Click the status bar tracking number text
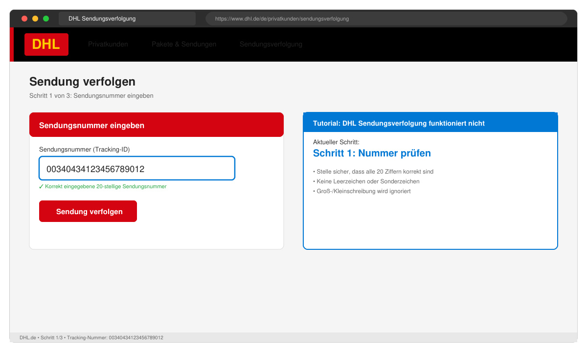The width and height of the screenshot is (587, 352). point(91,338)
